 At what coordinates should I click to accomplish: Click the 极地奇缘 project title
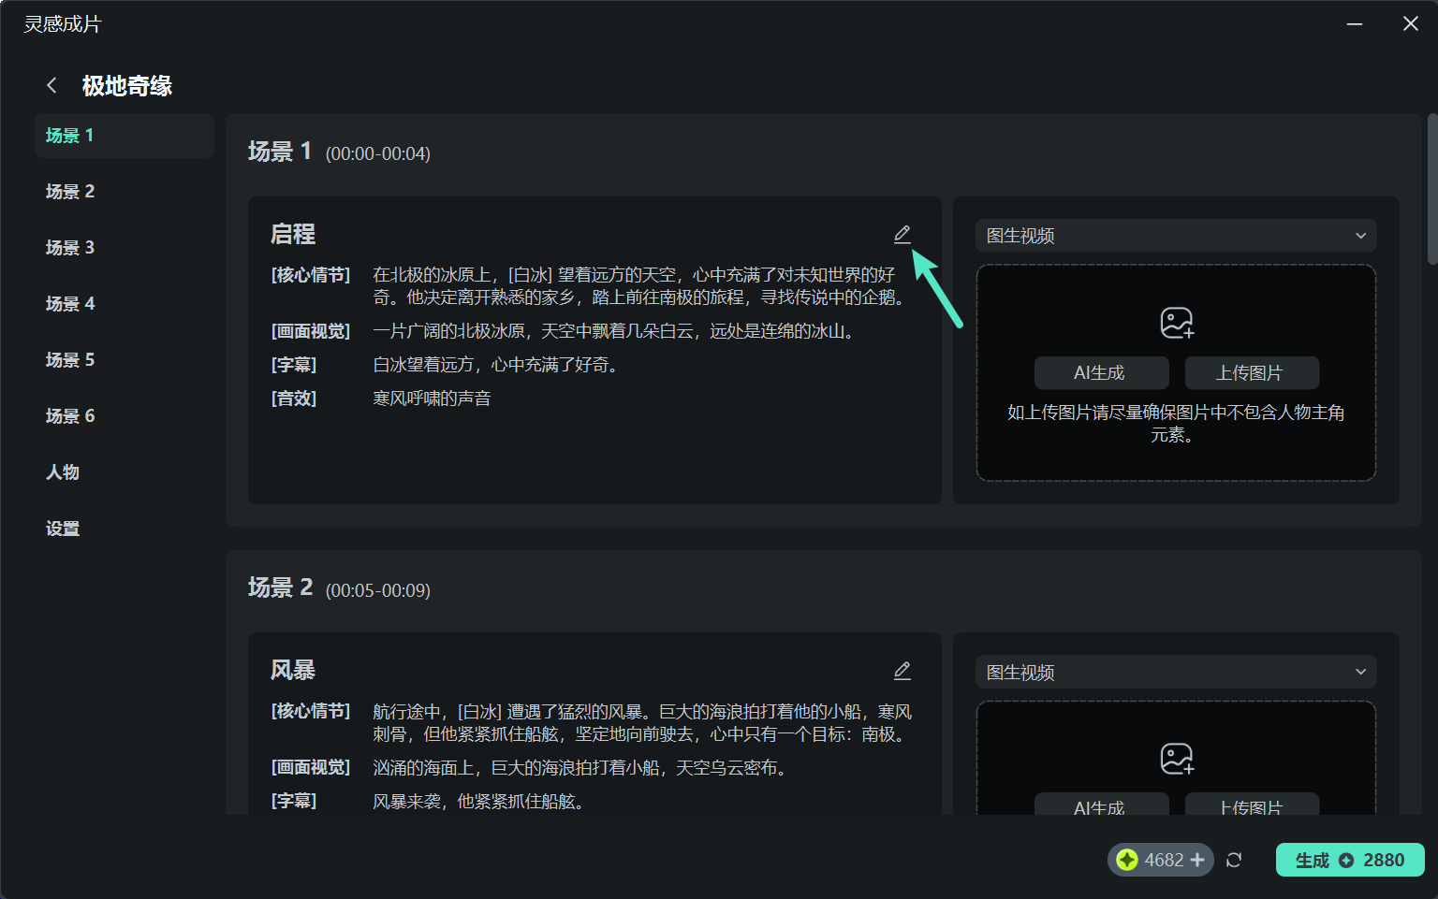127,86
